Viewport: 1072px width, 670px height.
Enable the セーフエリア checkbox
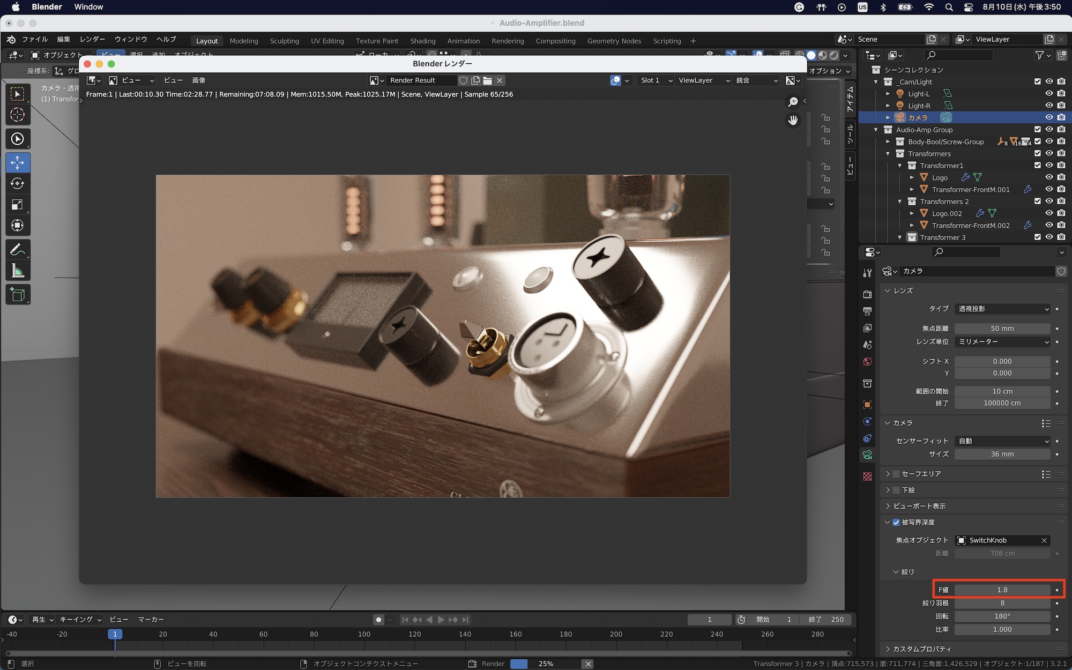896,474
